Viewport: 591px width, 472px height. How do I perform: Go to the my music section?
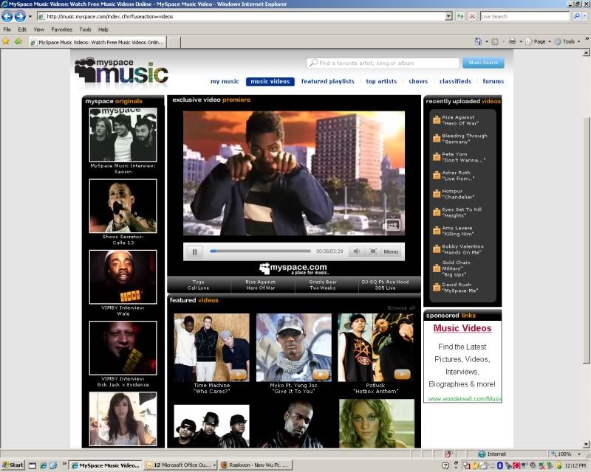coord(225,81)
